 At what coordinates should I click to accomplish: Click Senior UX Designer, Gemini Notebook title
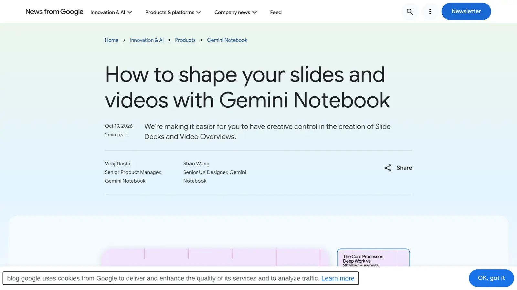[215, 177]
